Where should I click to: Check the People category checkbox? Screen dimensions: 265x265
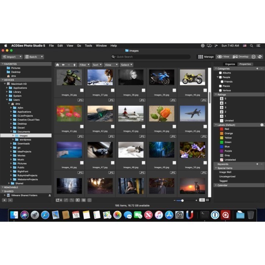[220, 77]
